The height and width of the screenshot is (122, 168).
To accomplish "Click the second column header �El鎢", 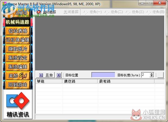I will point(80,81).
